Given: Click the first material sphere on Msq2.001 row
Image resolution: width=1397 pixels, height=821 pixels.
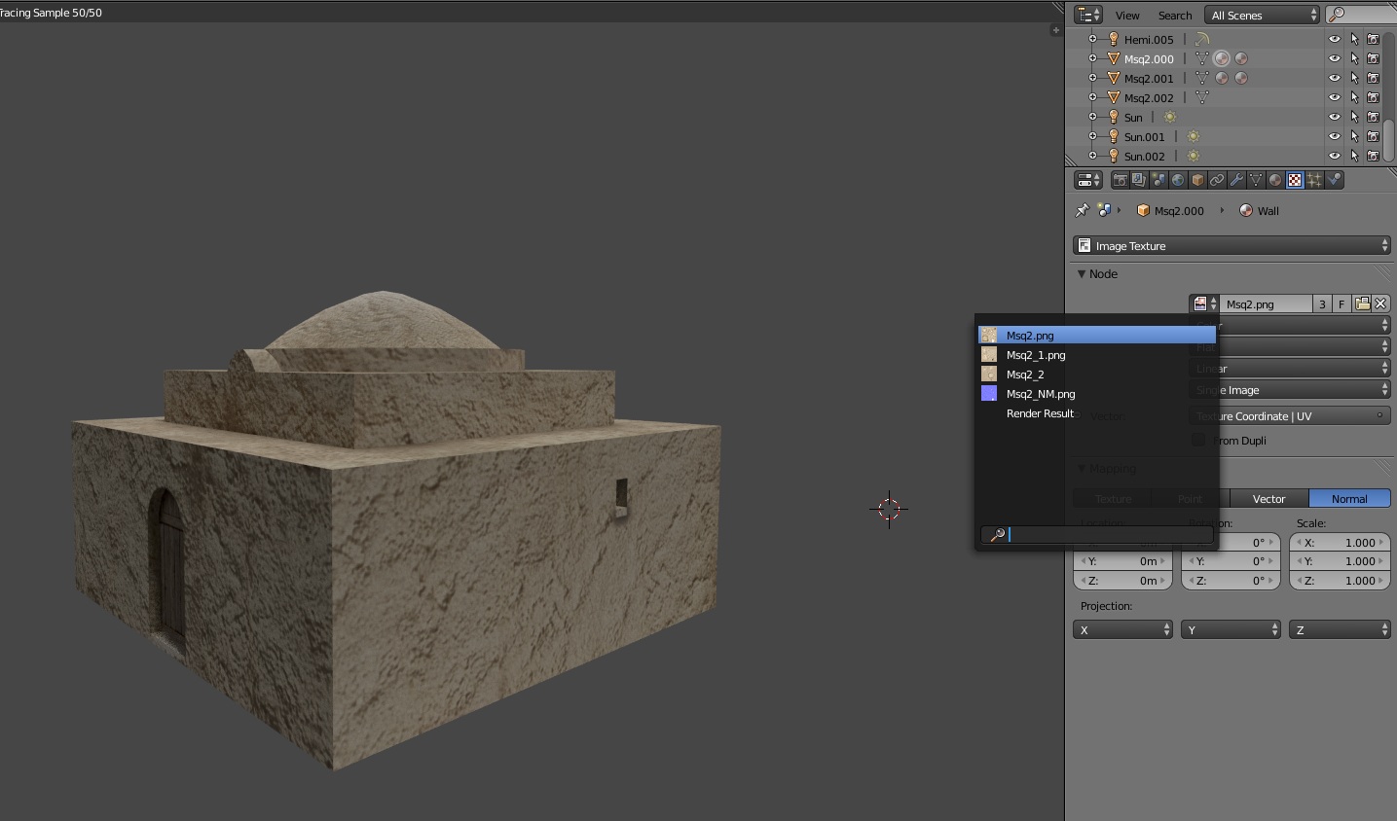Looking at the screenshot, I should (x=1222, y=78).
